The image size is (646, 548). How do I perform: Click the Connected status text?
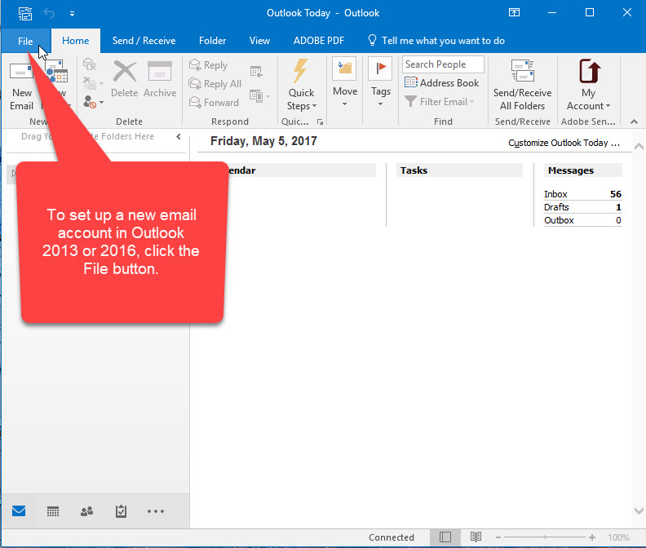(391, 537)
